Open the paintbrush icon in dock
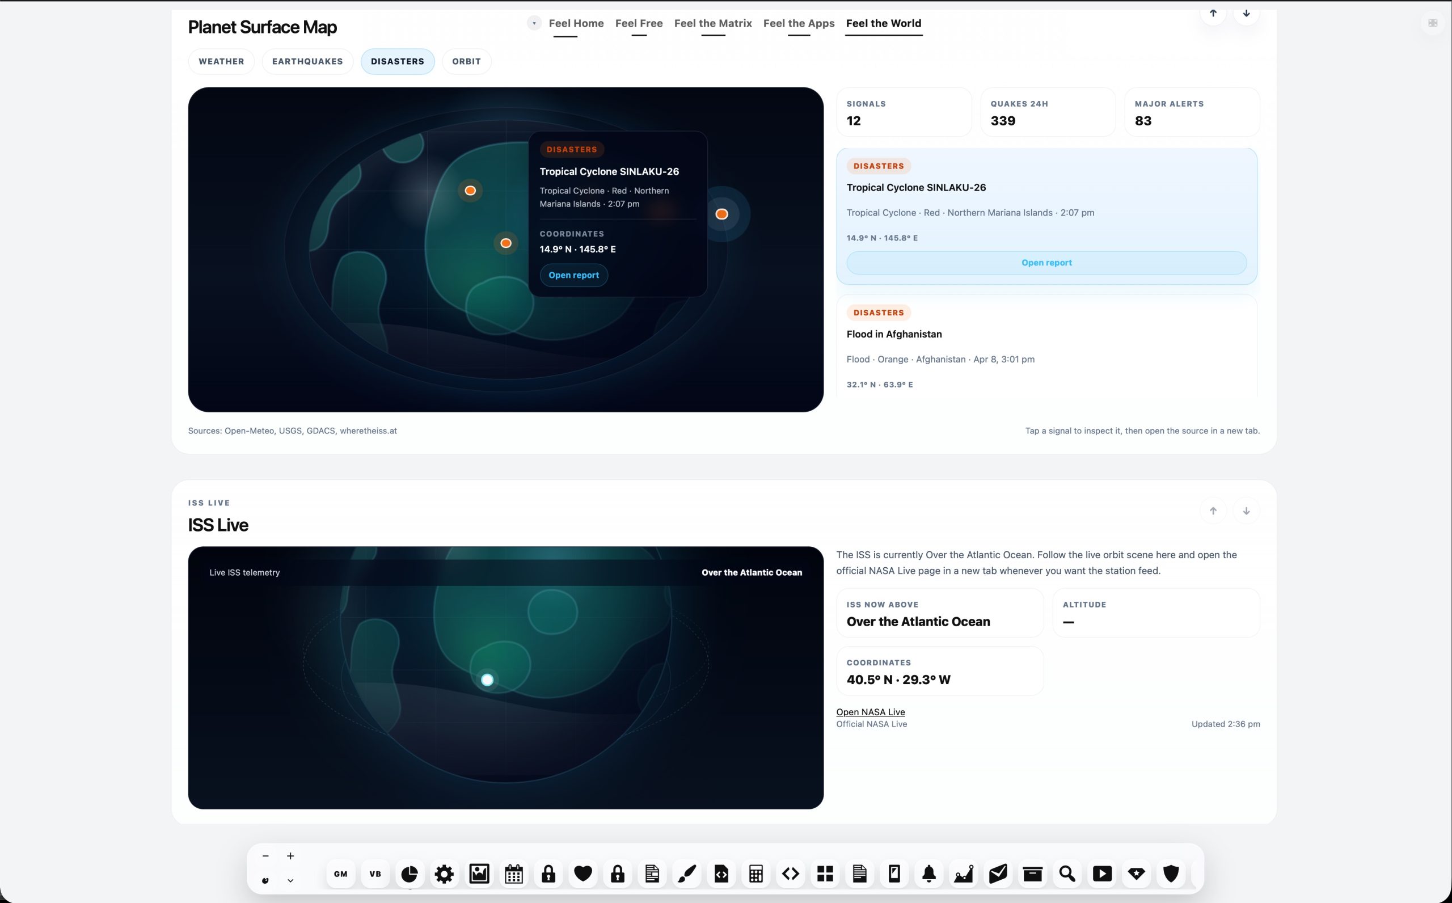 coord(687,874)
